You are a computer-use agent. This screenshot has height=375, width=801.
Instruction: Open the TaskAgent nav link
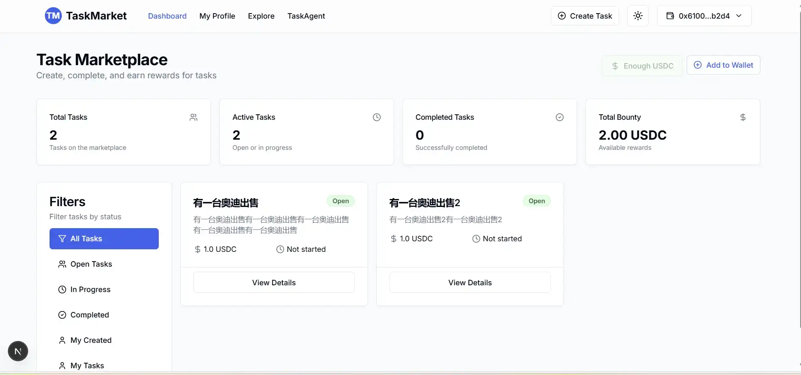[x=306, y=16]
